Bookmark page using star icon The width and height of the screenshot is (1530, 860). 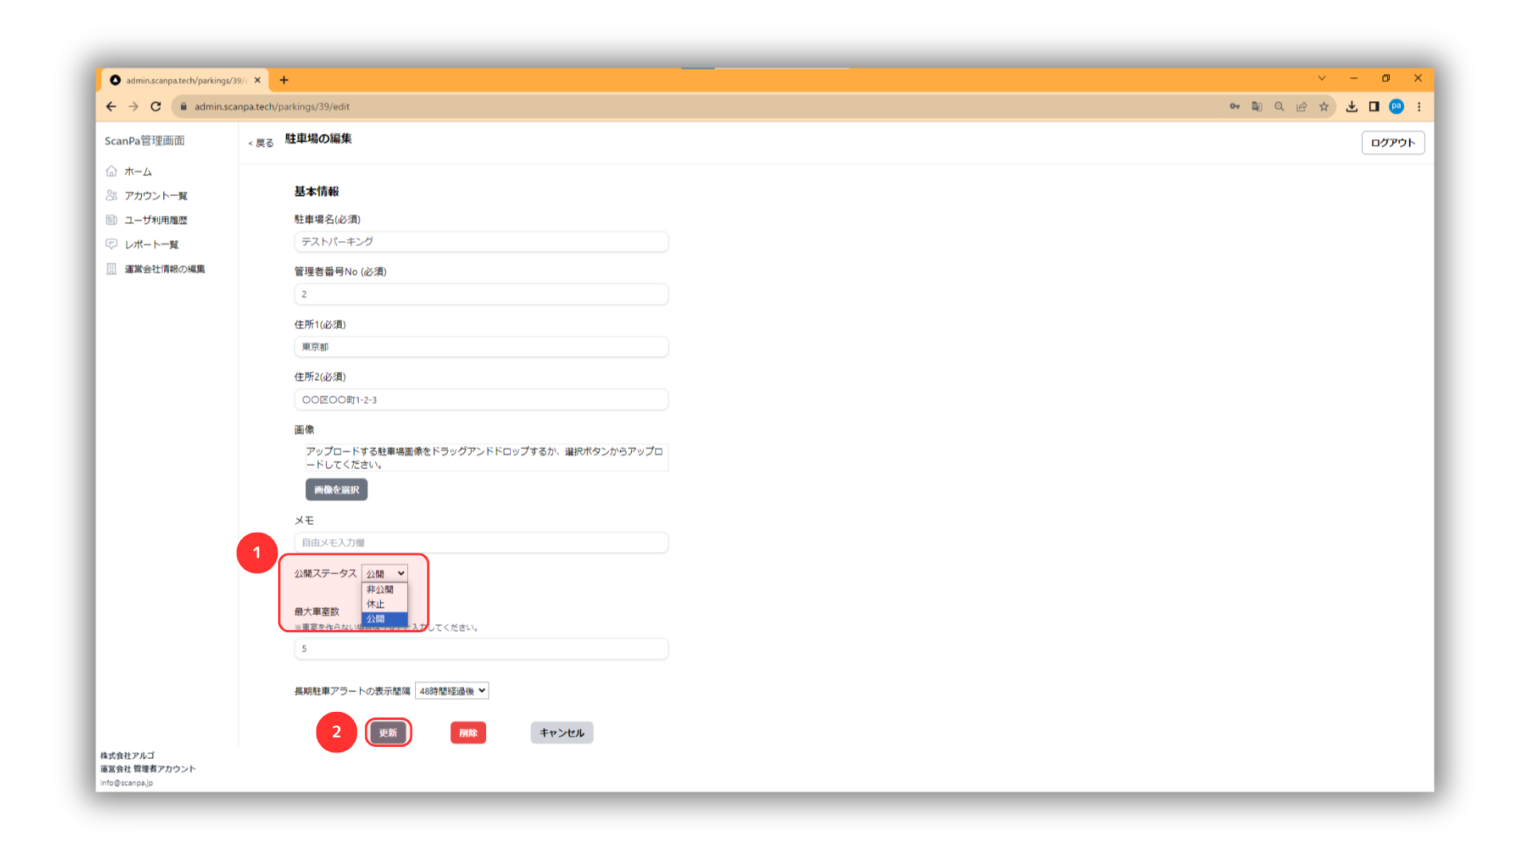(x=1324, y=107)
